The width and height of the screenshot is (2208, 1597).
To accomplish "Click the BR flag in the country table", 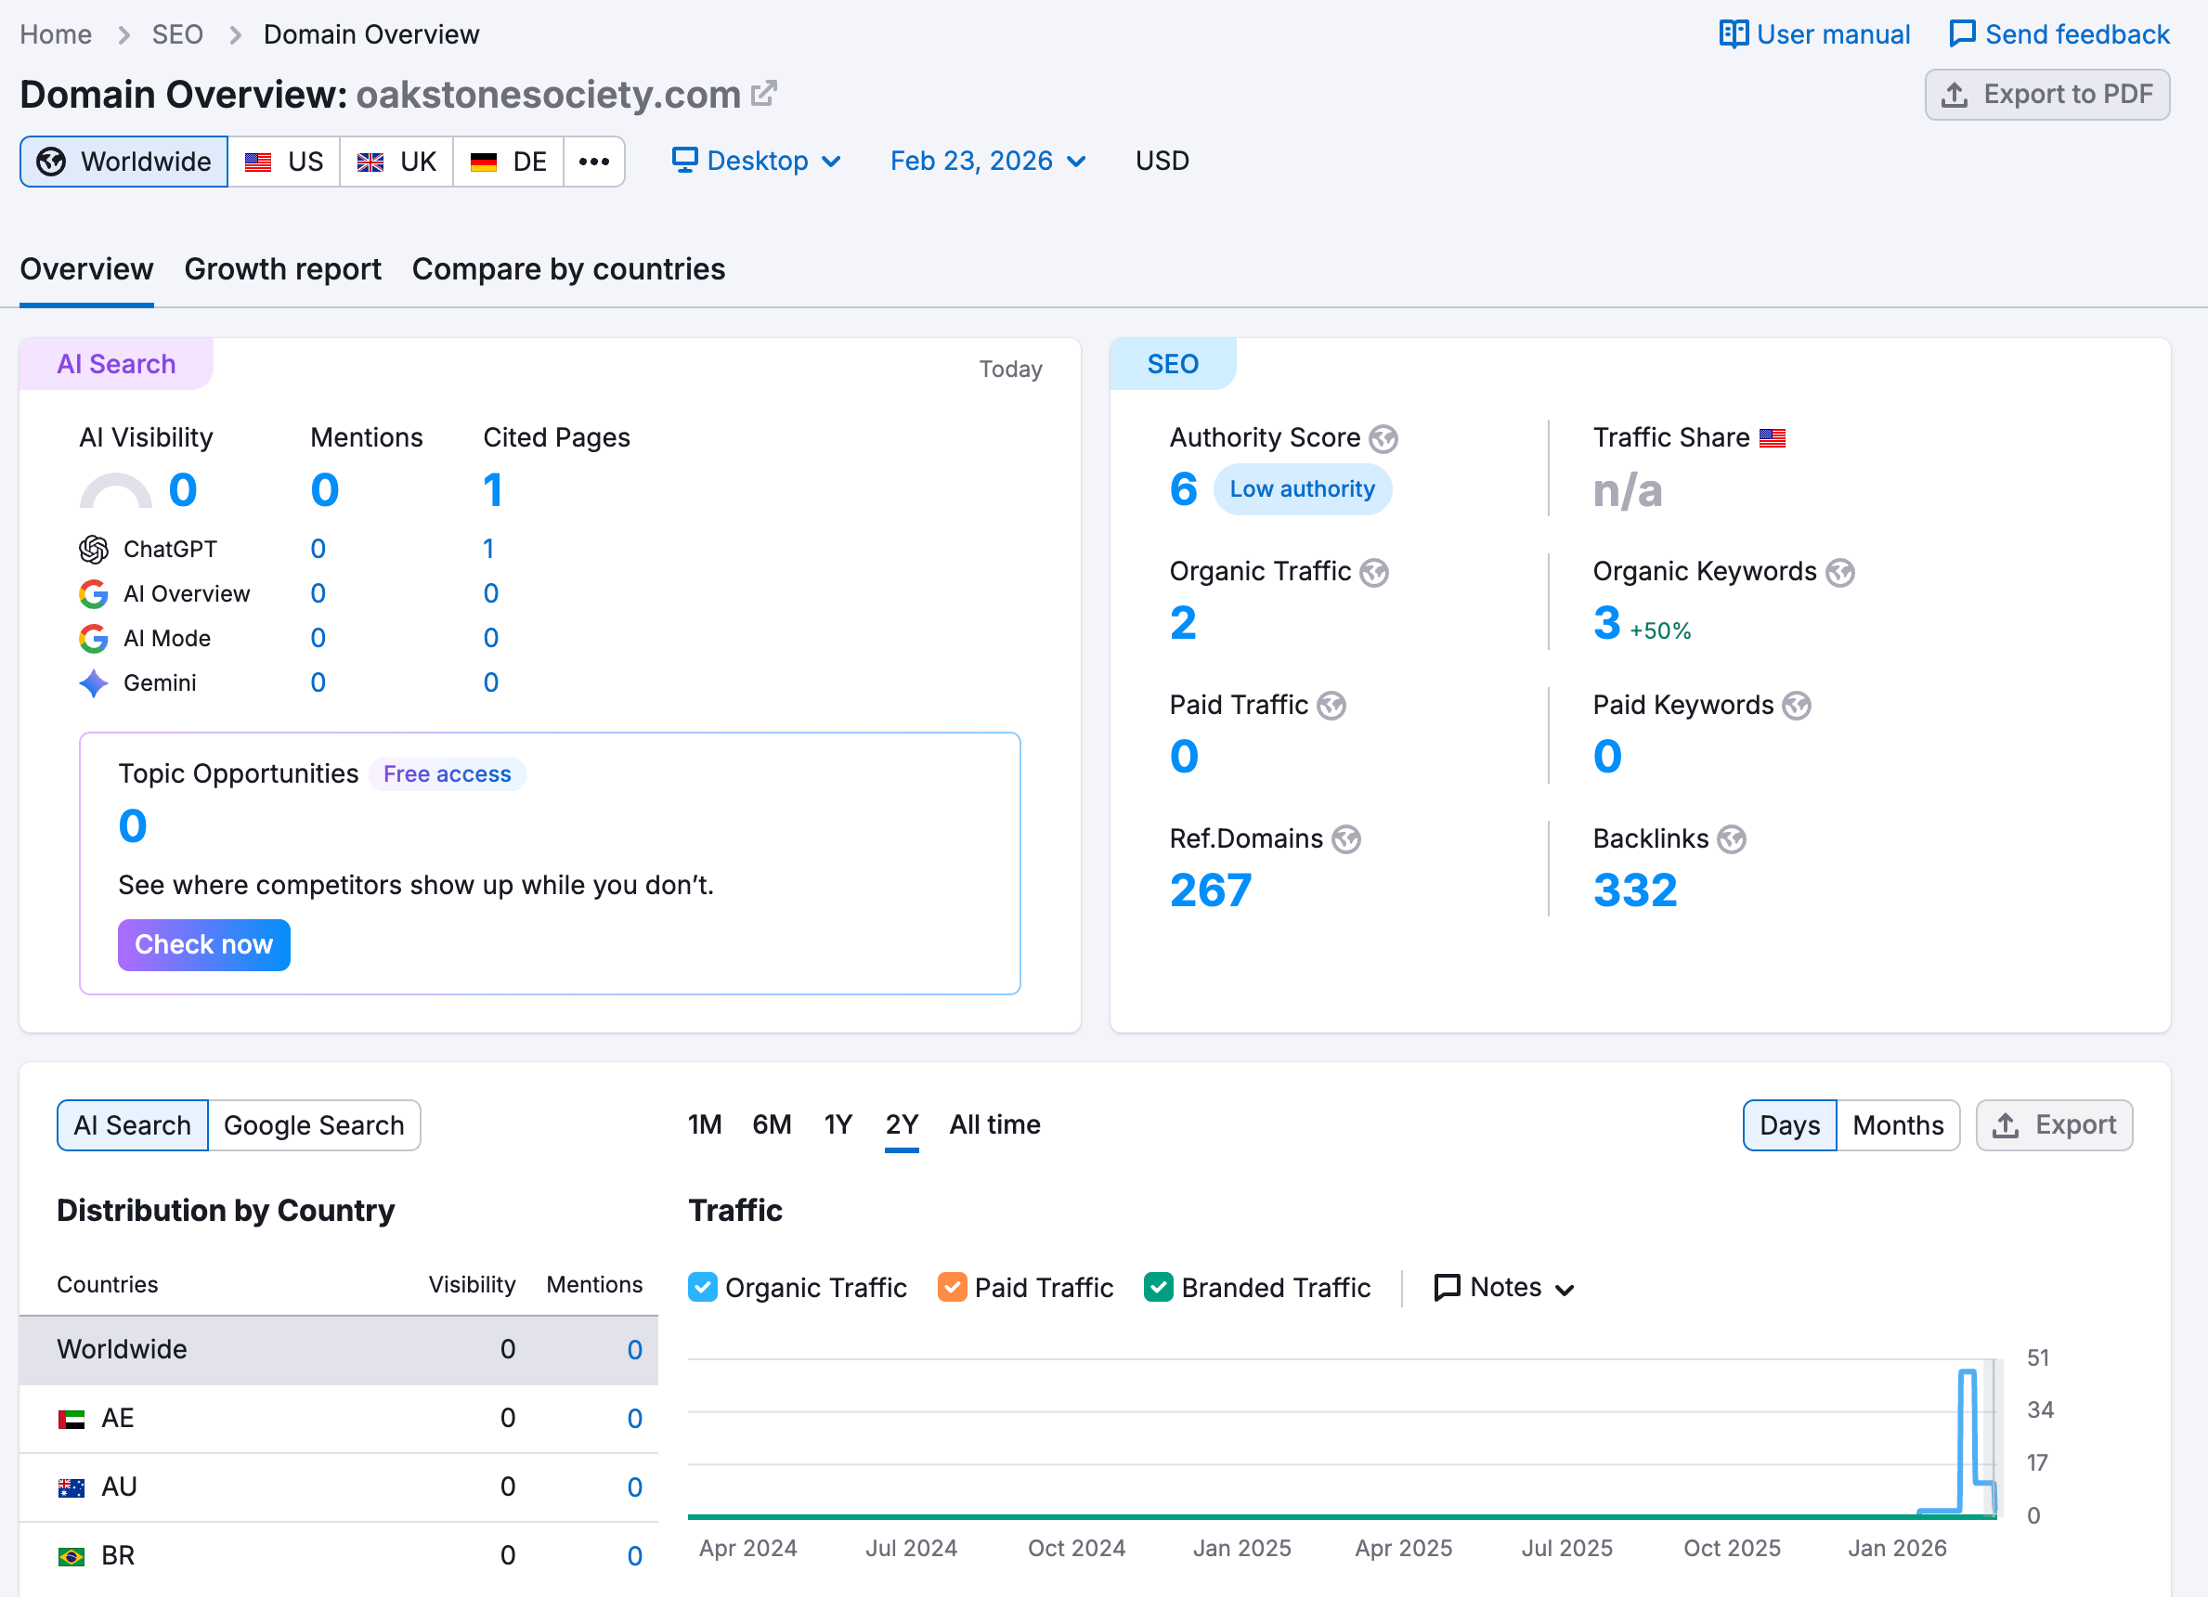I will pos(71,1556).
